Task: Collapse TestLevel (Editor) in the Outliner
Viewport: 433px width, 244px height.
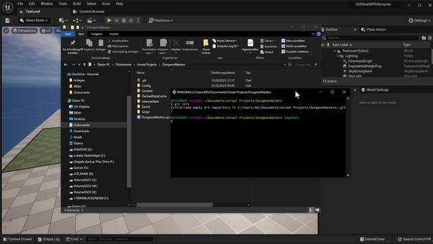Action: point(334,51)
